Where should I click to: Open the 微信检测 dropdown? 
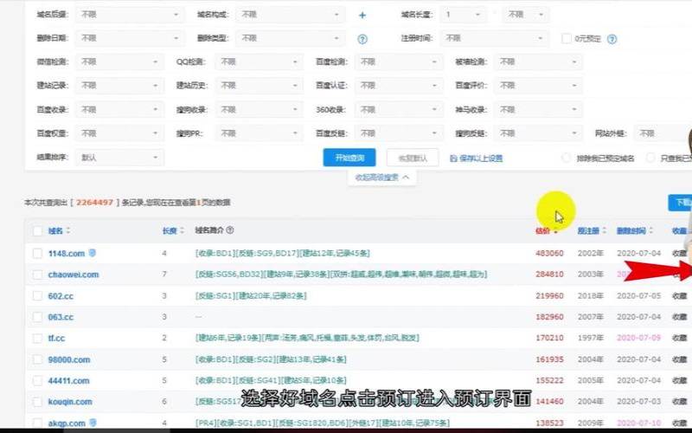pyautogui.click(x=119, y=61)
